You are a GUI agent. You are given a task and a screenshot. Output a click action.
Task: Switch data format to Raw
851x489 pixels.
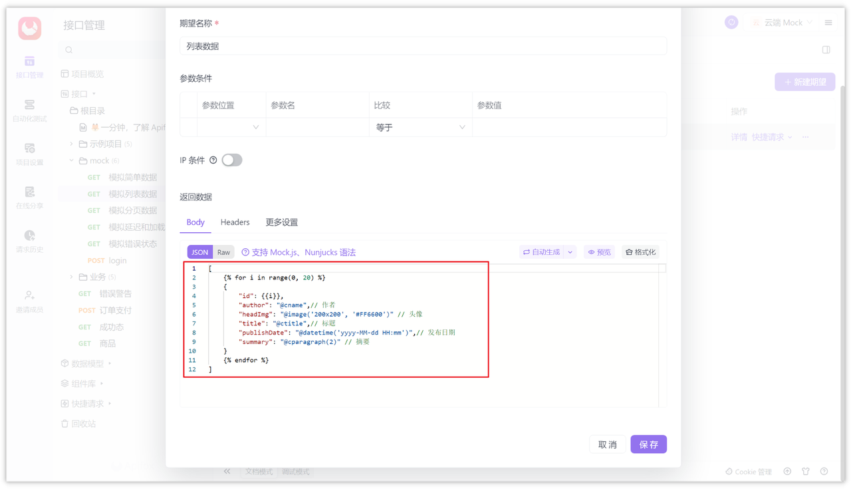pos(223,252)
